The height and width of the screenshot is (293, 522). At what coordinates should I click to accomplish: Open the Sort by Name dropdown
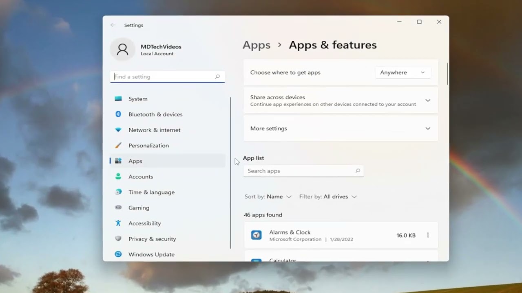(268, 197)
